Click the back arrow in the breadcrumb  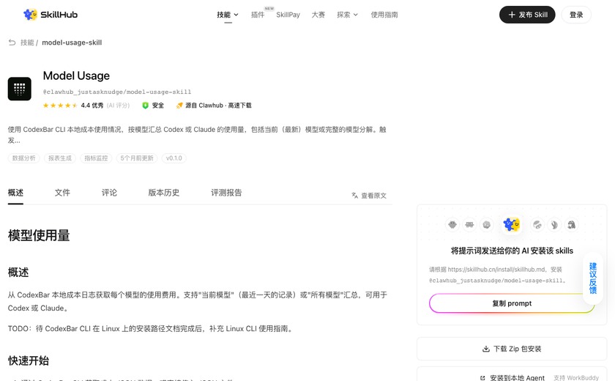(x=12, y=42)
